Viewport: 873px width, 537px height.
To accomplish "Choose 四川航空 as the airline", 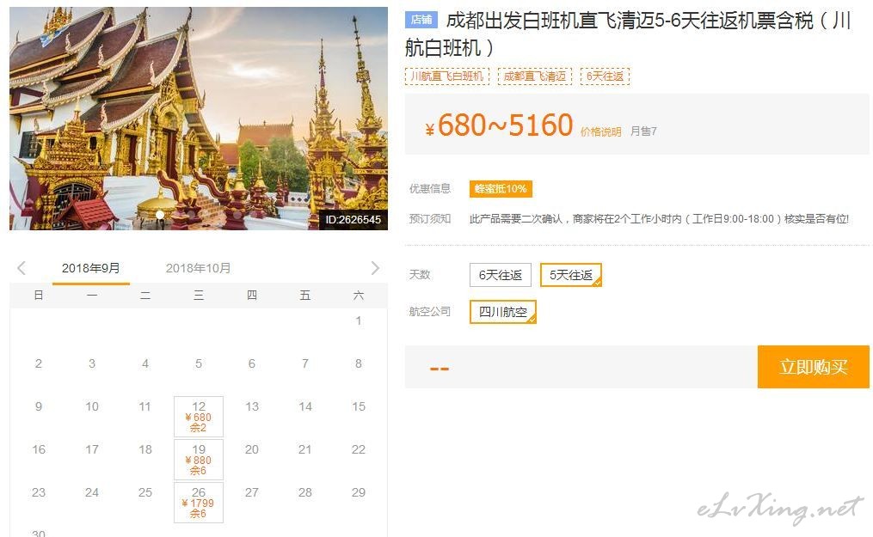I will click(503, 312).
